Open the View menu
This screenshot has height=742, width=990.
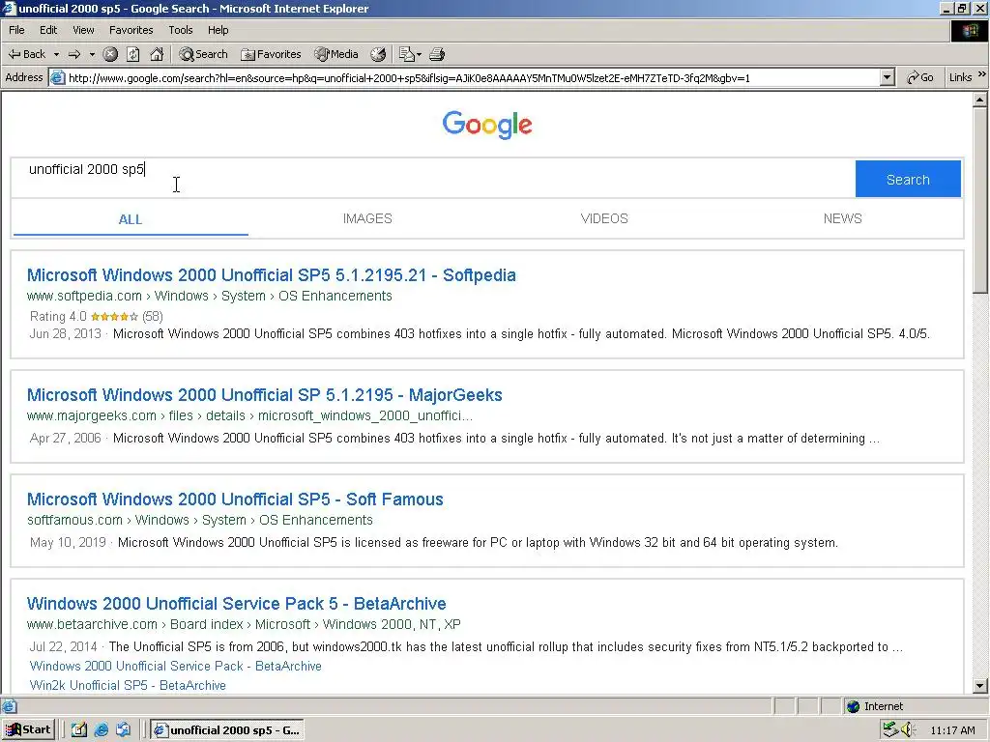[83, 30]
